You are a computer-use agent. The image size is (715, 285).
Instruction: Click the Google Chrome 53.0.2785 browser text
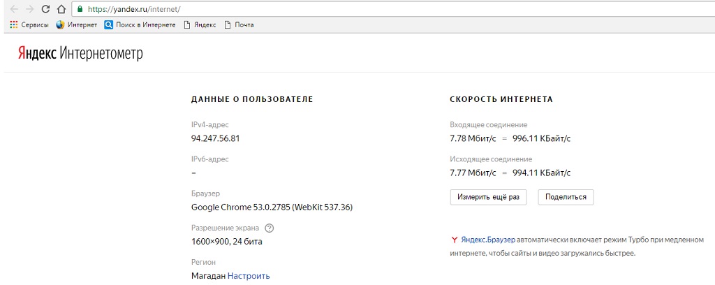[x=272, y=207]
